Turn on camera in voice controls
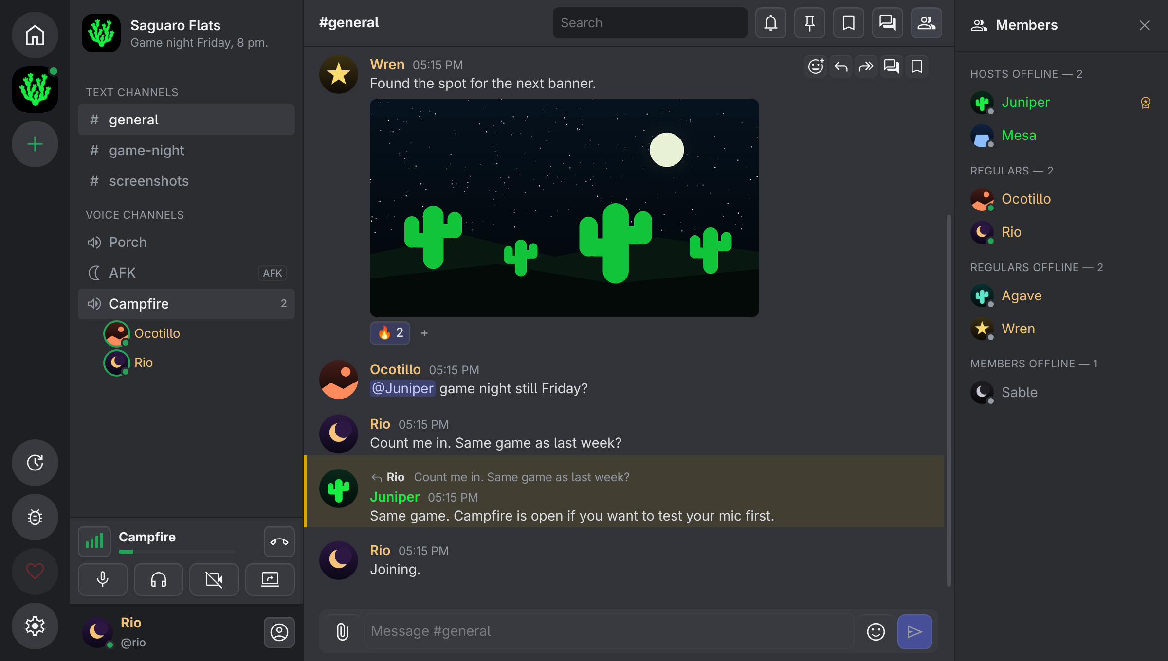 tap(214, 579)
